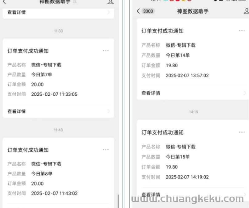Viewport: 249px width, 208px height.
Task: Click 微信-专辑下载 on the 今日第15单 card
Action: (181, 147)
